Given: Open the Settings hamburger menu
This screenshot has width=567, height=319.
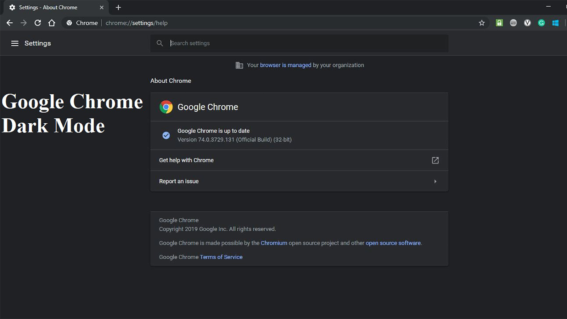Looking at the screenshot, I should tap(15, 43).
